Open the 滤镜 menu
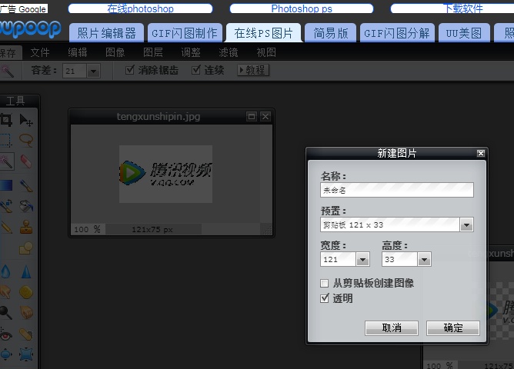Viewport: 514px width, 369px height. coord(229,52)
